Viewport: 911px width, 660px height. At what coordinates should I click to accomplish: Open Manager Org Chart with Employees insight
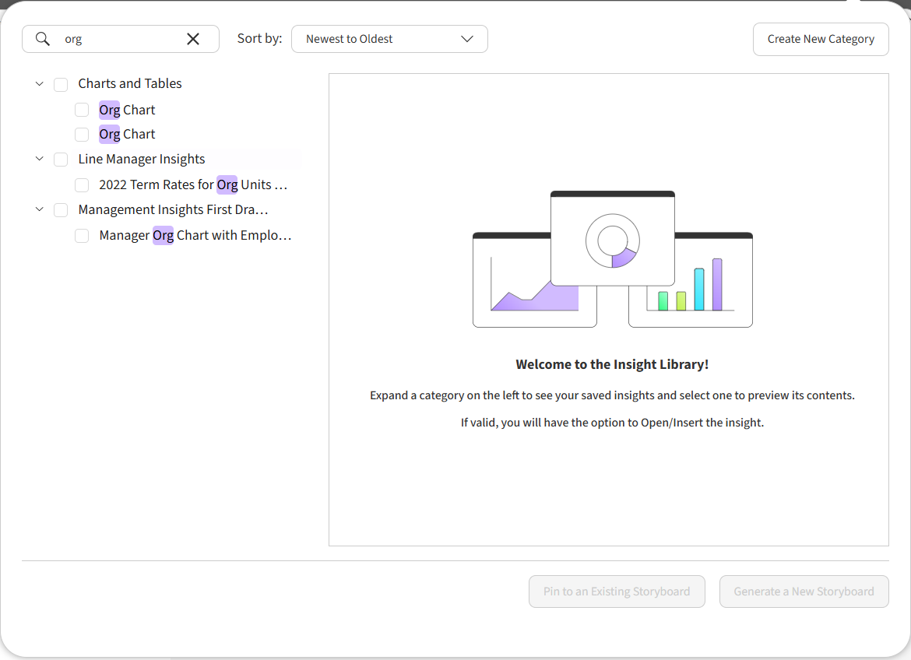(195, 235)
